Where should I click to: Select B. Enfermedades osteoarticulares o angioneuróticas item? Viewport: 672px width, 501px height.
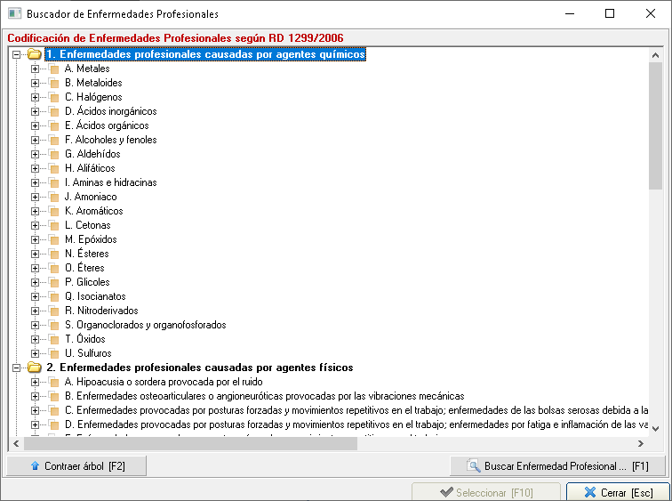pyautogui.click(x=264, y=396)
